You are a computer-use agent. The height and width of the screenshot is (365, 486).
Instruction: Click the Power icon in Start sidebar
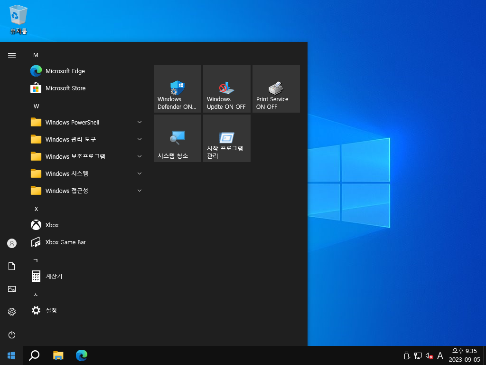(12, 335)
